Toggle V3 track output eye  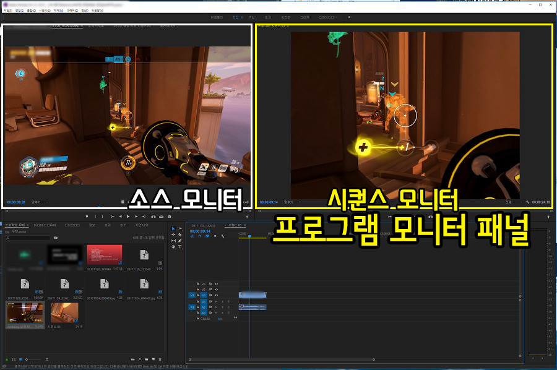click(x=217, y=284)
